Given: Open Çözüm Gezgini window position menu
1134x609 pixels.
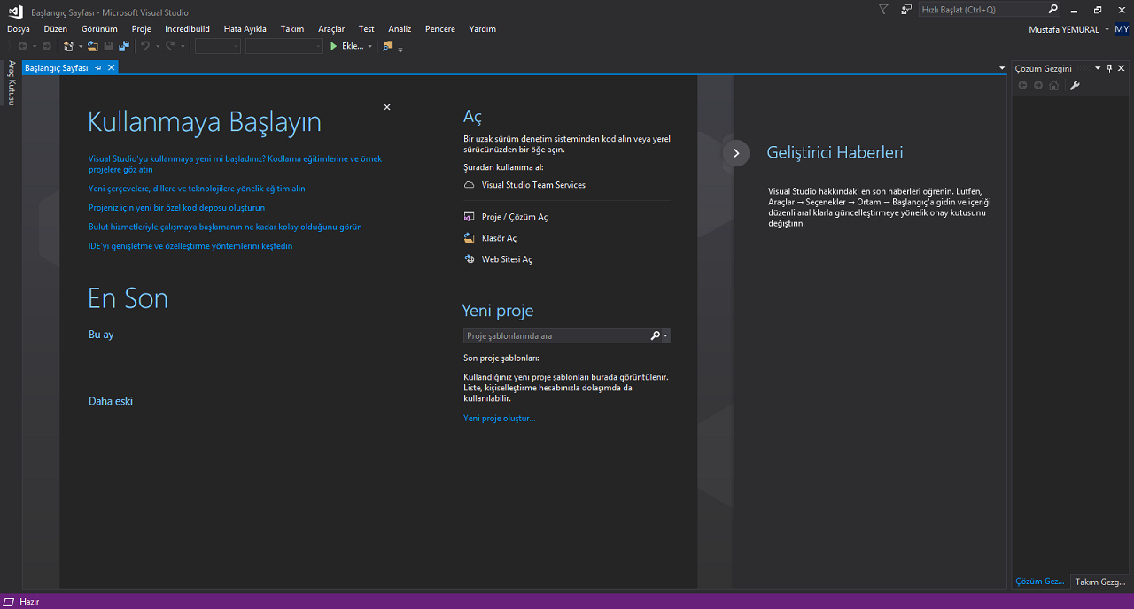Looking at the screenshot, I should (1098, 68).
